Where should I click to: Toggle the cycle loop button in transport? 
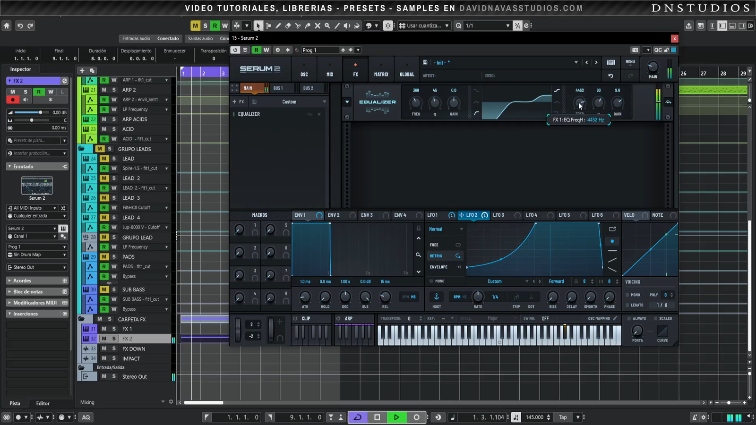[x=358, y=417]
